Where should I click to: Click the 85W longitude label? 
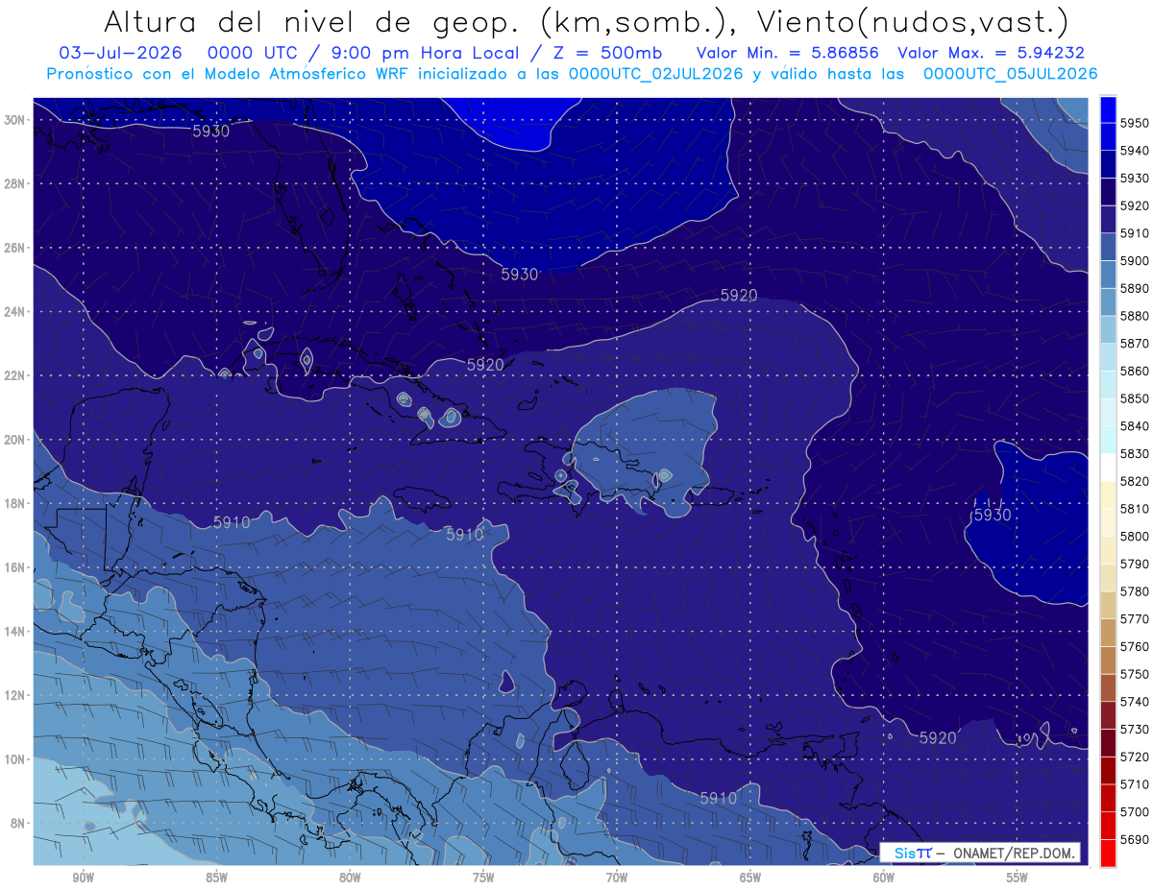(x=216, y=878)
